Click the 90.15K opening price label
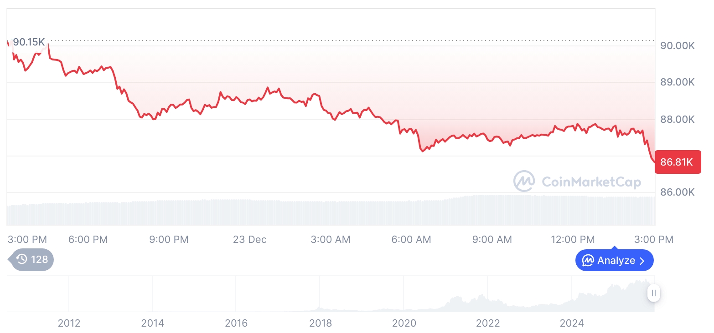 pyautogui.click(x=29, y=42)
